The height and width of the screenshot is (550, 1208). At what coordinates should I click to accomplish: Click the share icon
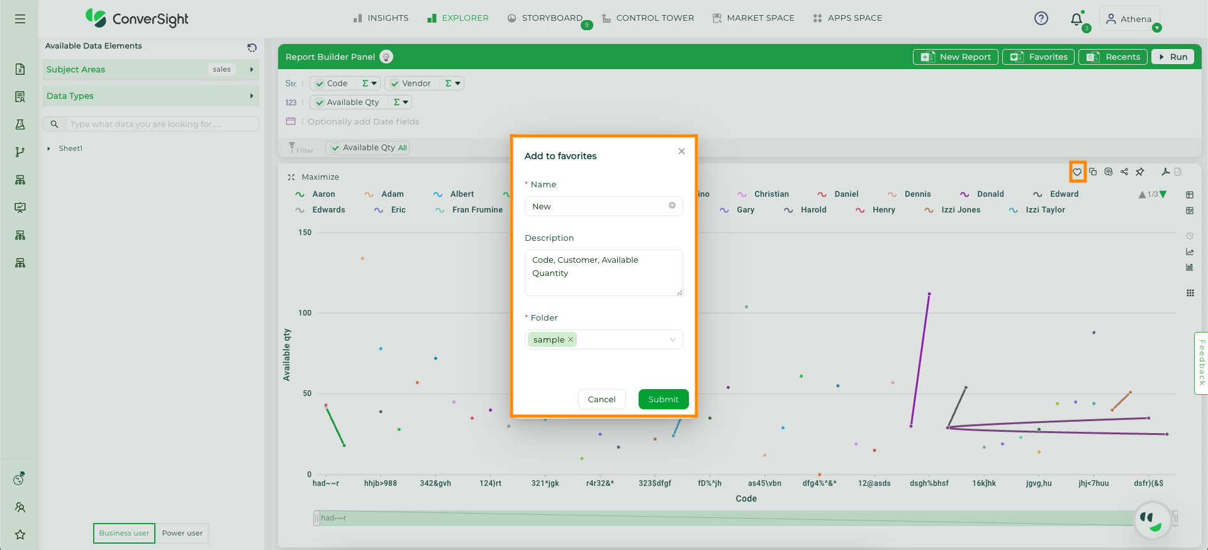click(1124, 172)
